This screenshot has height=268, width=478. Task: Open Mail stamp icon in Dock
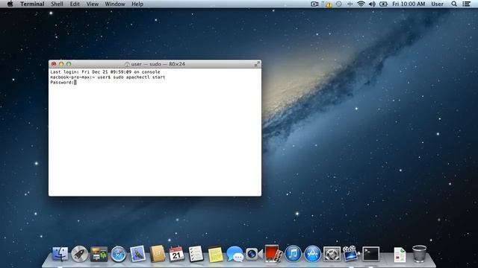(x=137, y=254)
